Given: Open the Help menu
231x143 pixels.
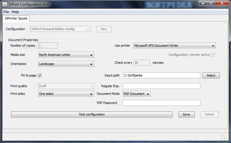Looking at the screenshot, I should coord(15,12).
